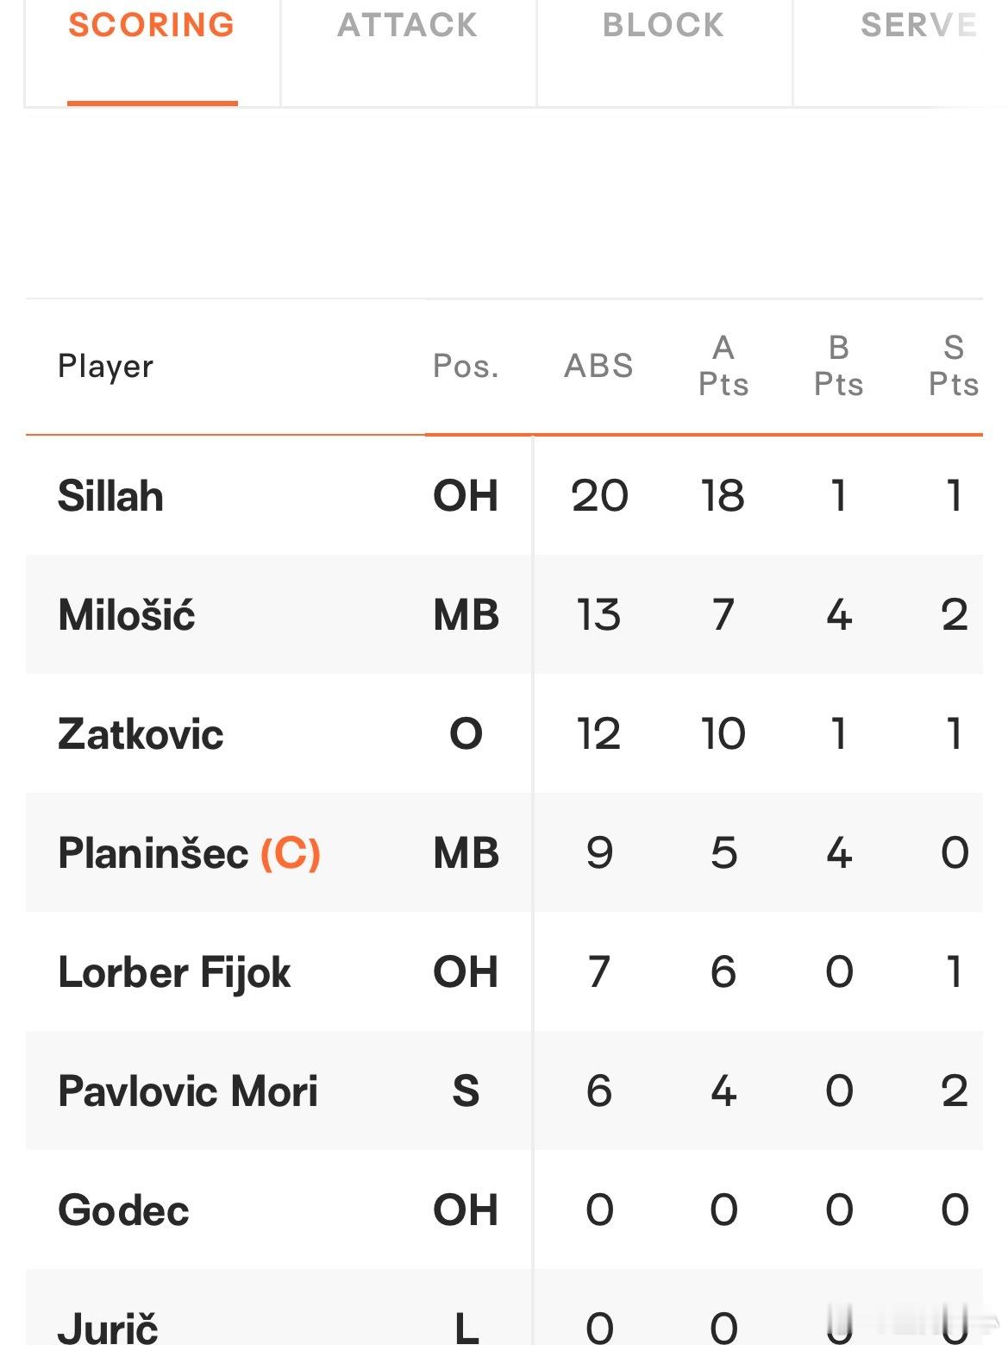Screen dimensions: 1008x1345
Task: Sort by B Pts column header
Action: click(838, 366)
